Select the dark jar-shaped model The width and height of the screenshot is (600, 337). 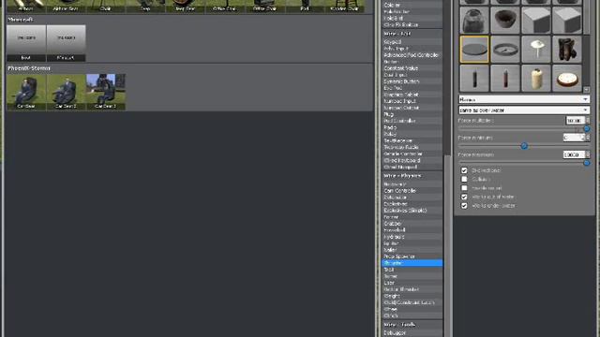pos(474,20)
